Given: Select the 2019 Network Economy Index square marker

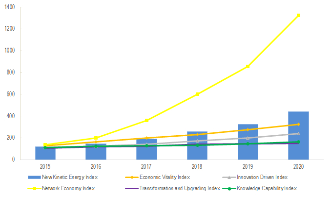Looking at the screenshot, I should (x=248, y=66).
